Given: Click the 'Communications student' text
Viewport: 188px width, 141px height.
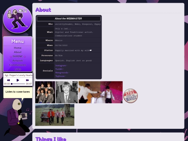Looking at the screenshot, I should [69, 36].
